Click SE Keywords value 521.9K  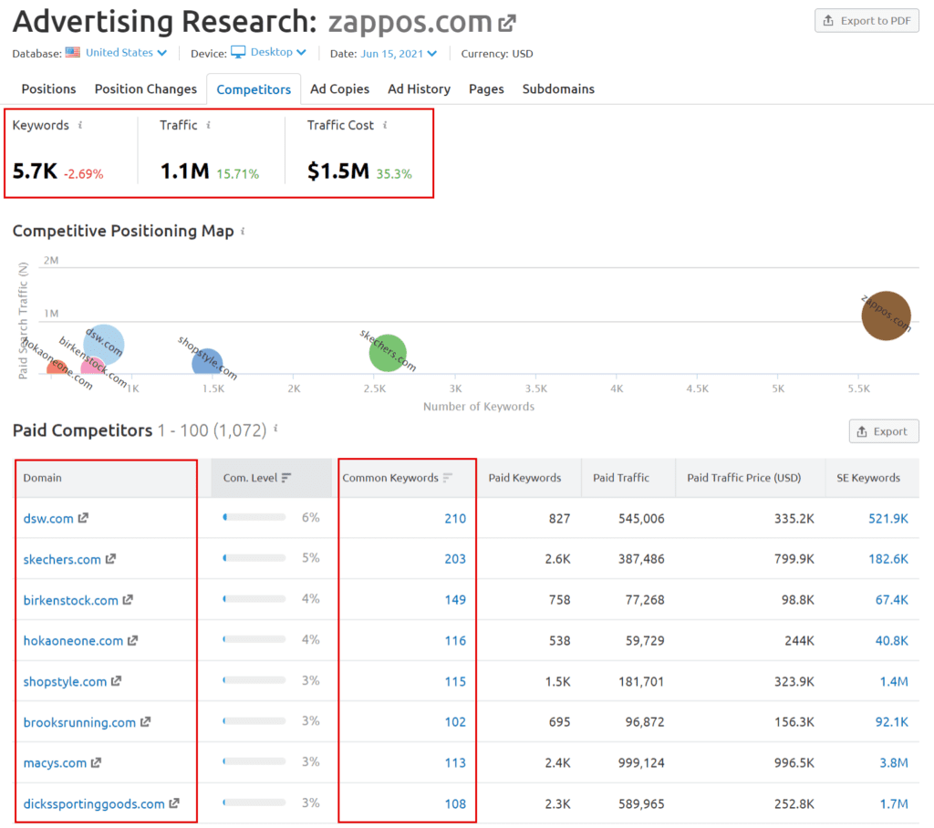click(888, 518)
